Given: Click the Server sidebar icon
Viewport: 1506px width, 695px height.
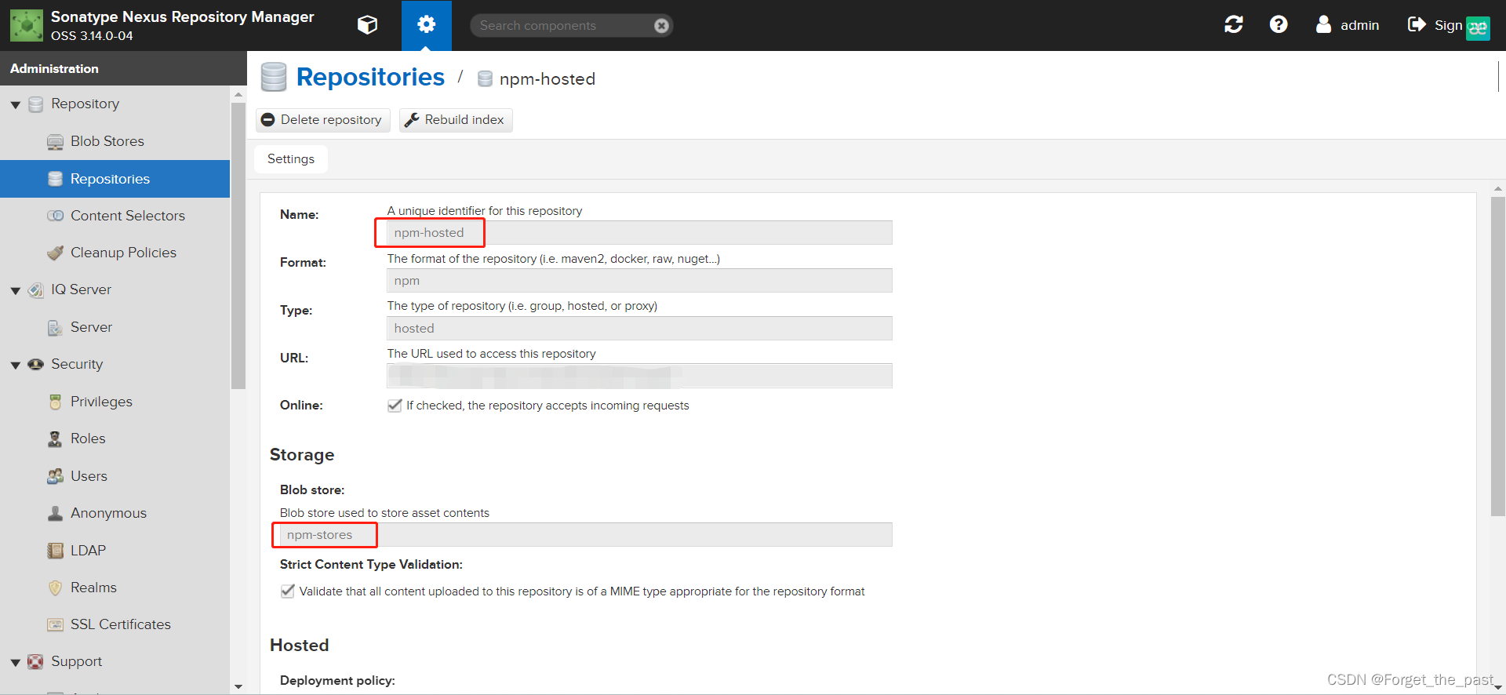Looking at the screenshot, I should pos(55,327).
